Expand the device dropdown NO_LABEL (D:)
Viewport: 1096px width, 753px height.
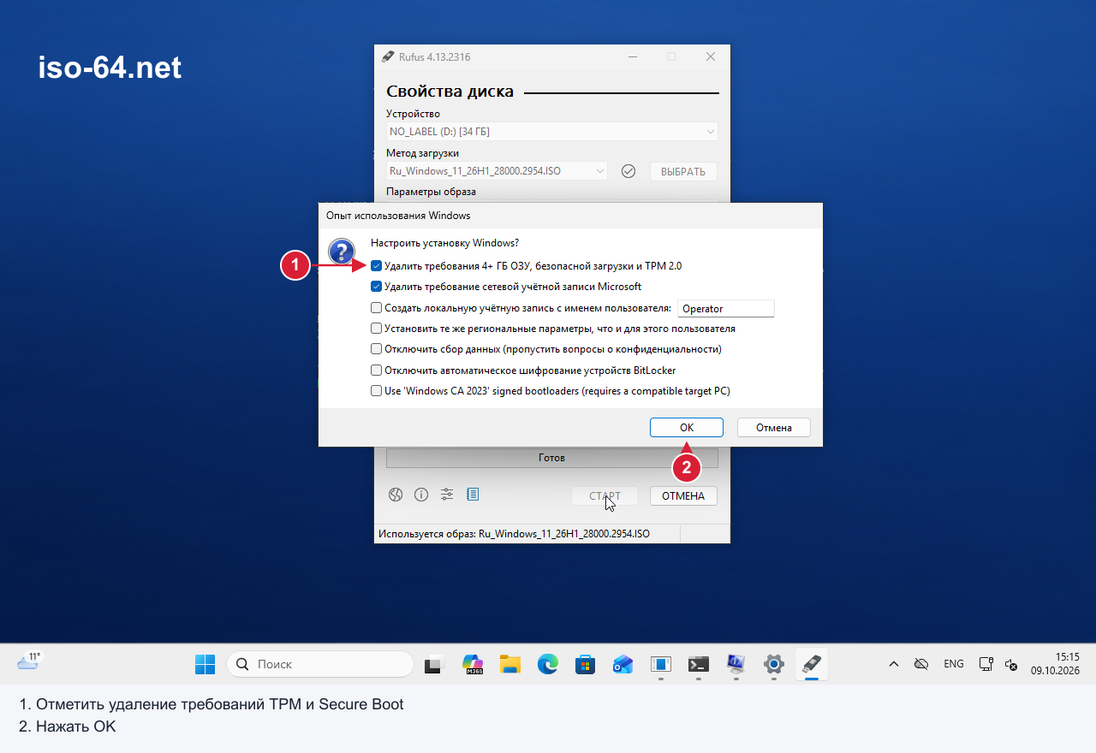(551, 132)
